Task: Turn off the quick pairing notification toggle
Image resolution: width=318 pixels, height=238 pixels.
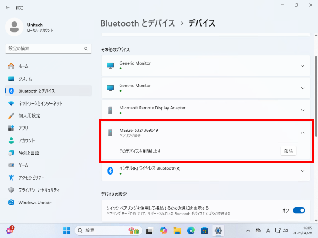Action: click(x=299, y=211)
